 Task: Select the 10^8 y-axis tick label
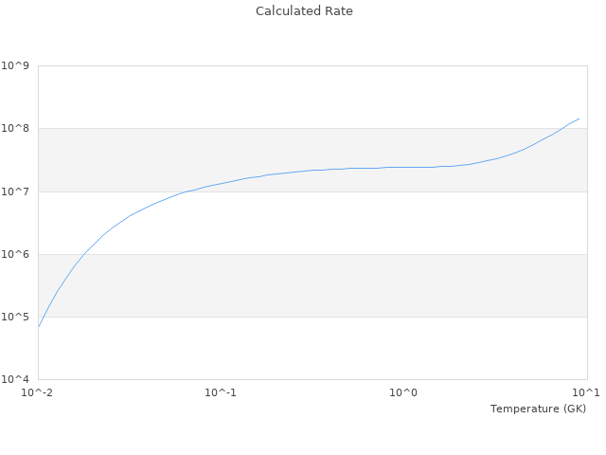click(x=16, y=128)
